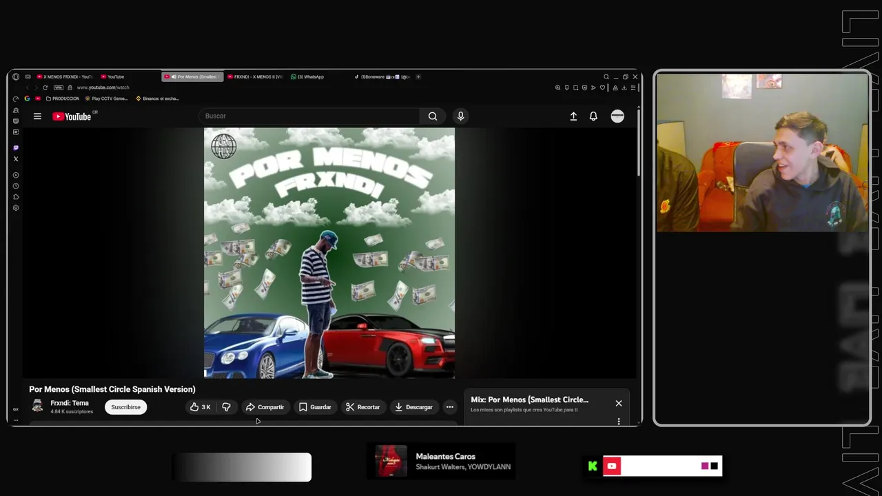882x496 pixels.
Task: Open the easy setup menu icon
Action: 633,87
